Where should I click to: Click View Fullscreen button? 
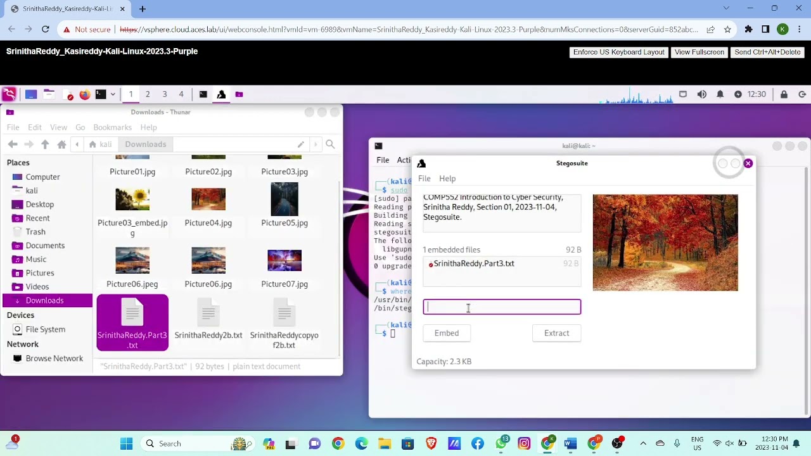(699, 53)
